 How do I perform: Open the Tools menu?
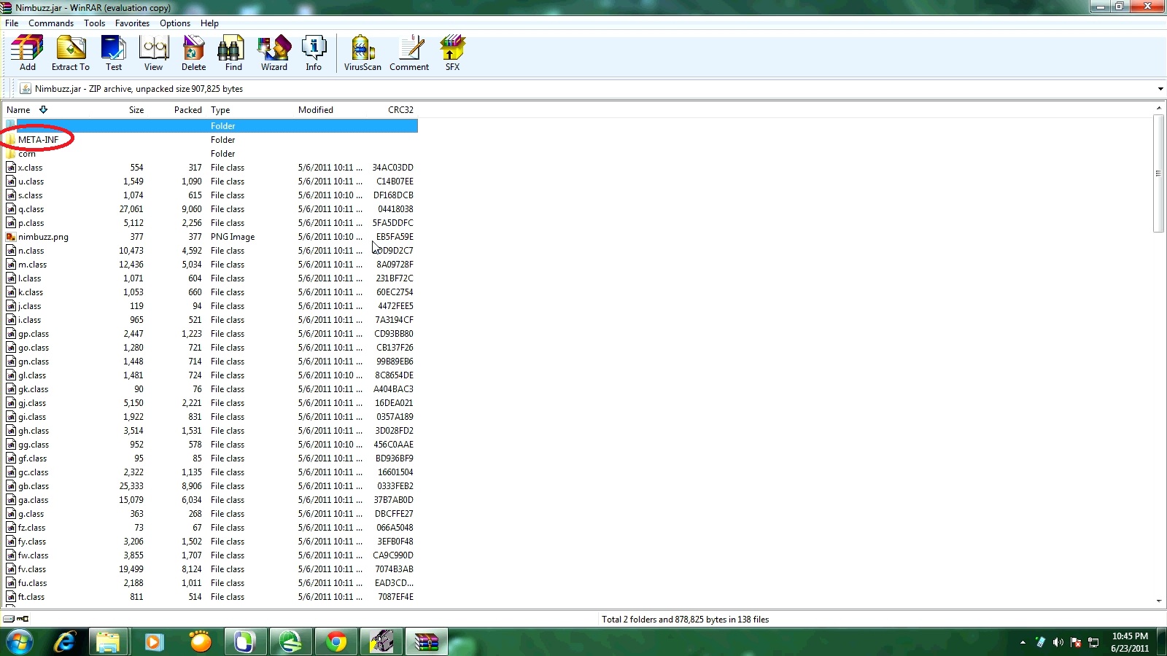coord(94,23)
